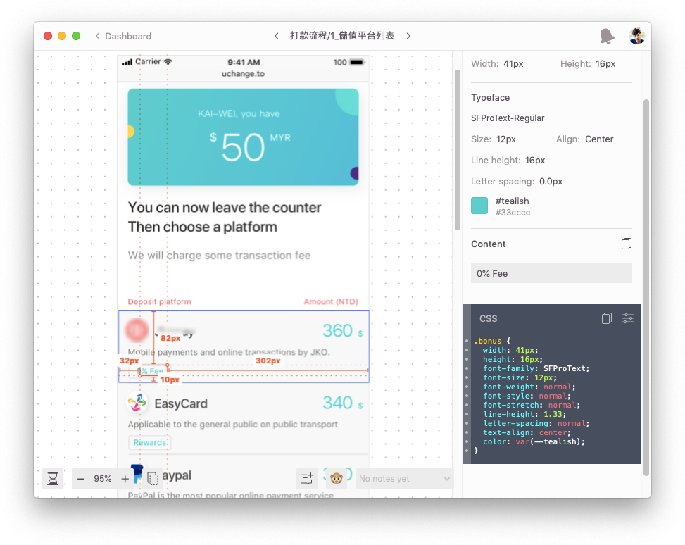This screenshot has height=545, width=685.
Task: Click the 0% Fee content field
Action: pyautogui.click(x=551, y=273)
